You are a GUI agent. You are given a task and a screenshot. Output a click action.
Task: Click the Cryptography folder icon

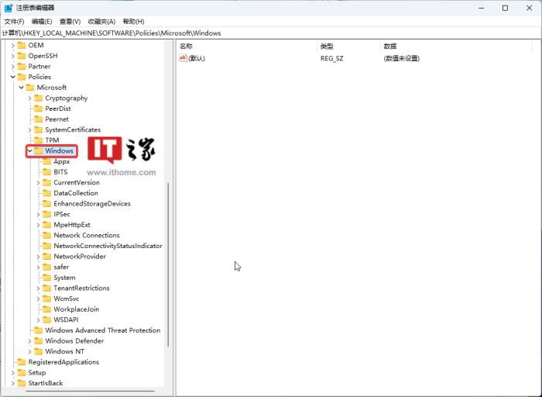tap(39, 98)
